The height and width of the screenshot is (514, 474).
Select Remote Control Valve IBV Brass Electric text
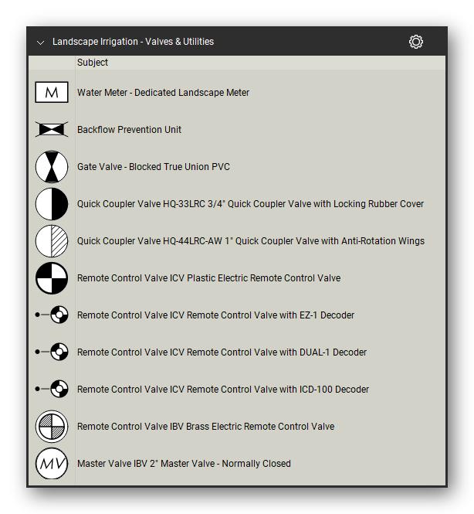tap(205, 427)
